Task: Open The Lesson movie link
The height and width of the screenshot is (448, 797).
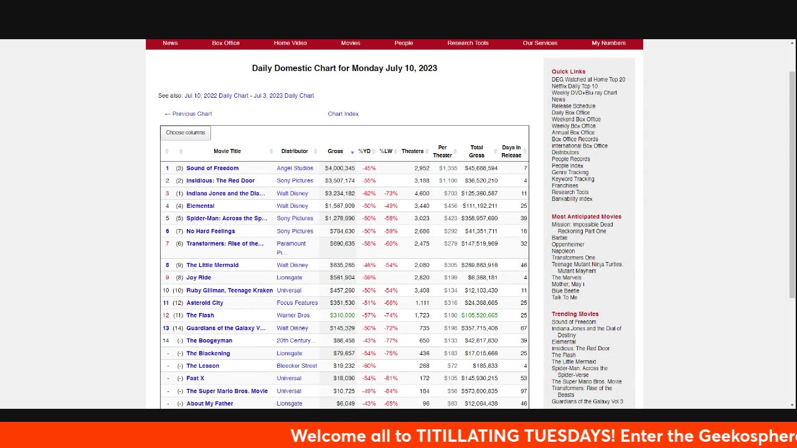Action: pos(202,366)
